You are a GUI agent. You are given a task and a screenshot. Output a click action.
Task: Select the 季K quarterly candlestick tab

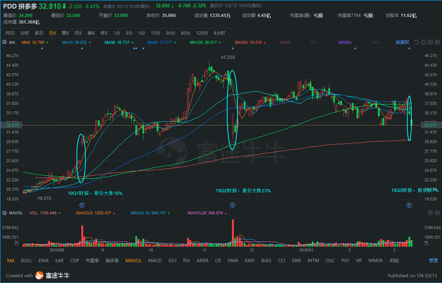pos(91,33)
